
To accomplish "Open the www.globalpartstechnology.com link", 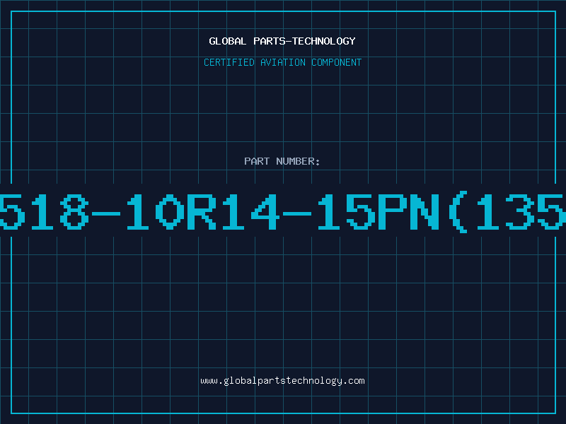I will point(282,381).
